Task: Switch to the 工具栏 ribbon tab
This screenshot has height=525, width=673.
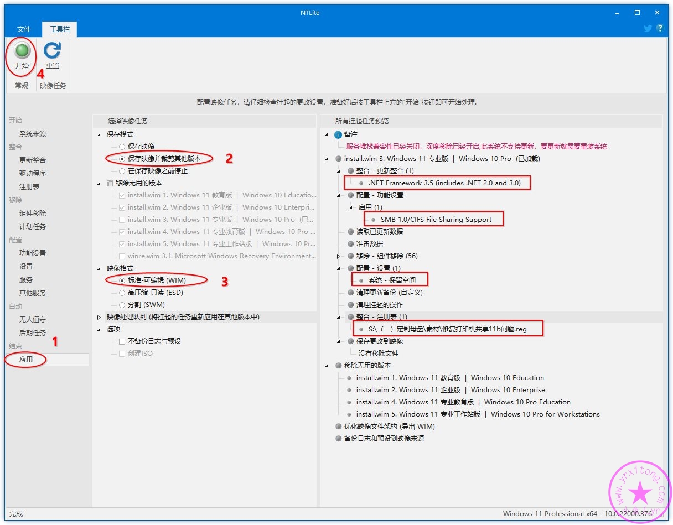Action: click(60, 29)
